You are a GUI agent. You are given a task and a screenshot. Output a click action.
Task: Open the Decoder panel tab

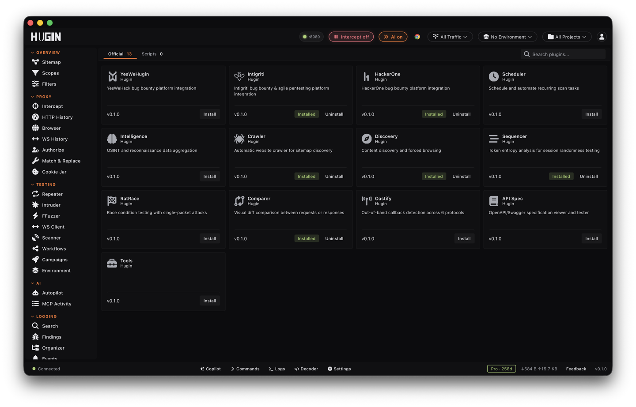pos(306,369)
